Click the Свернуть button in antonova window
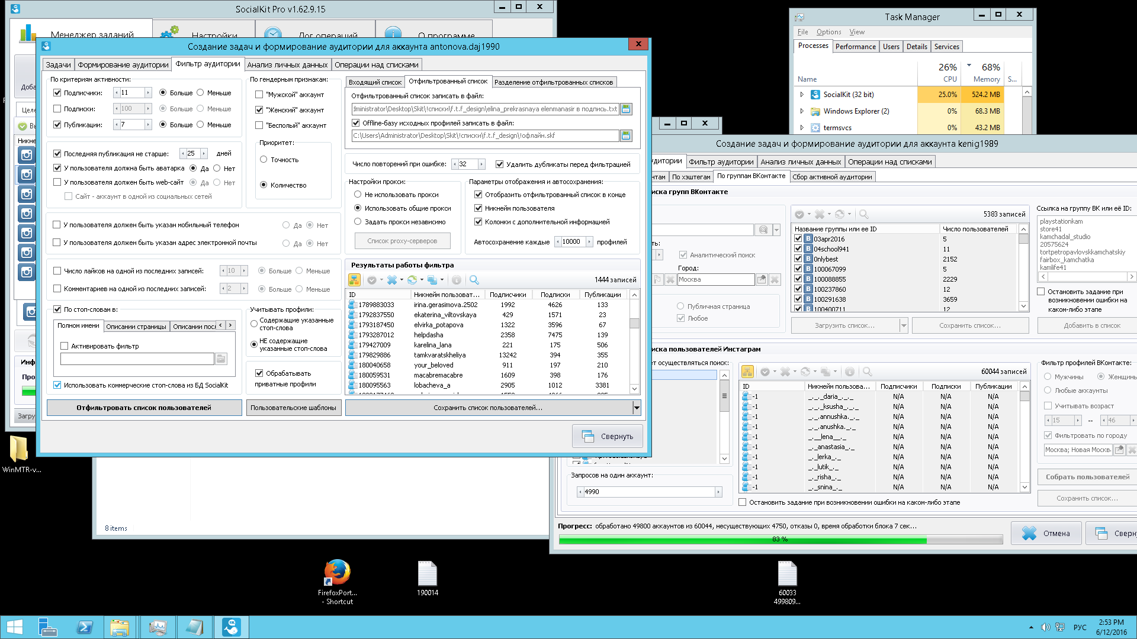 pyautogui.click(x=608, y=436)
